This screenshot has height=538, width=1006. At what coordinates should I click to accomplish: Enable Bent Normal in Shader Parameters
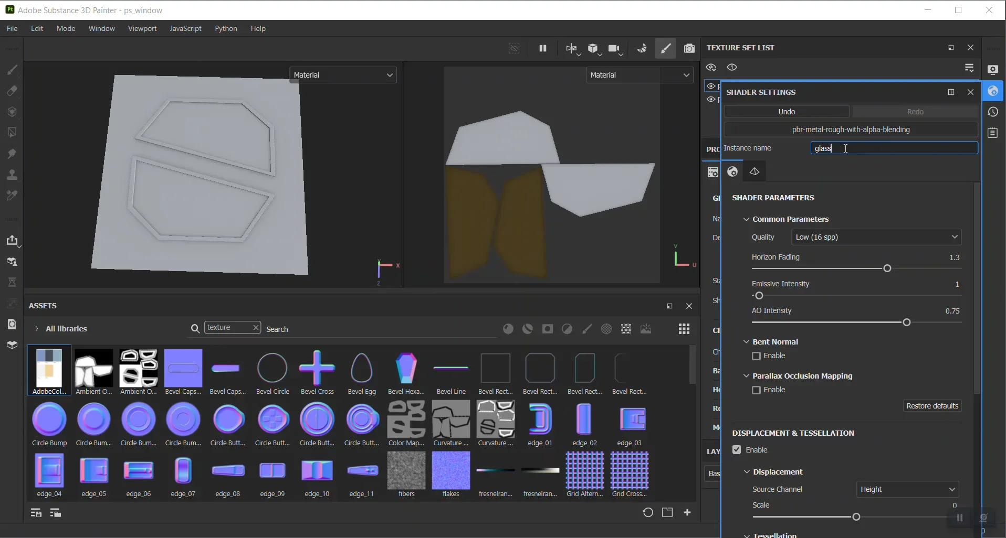pos(756,356)
